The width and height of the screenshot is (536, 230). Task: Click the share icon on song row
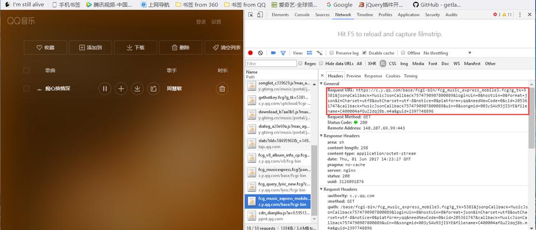click(x=154, y=89)
